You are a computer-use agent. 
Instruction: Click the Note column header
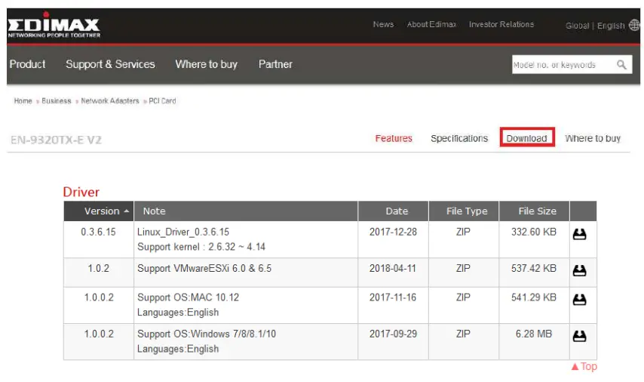pyautogui.click(x=246, y=211)
